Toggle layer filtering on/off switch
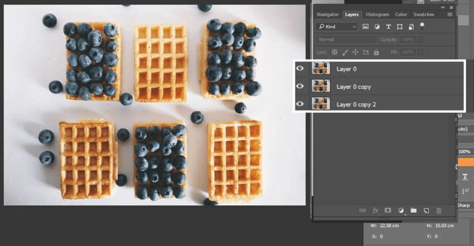The width and height of the screenshot is (474, 246). (422, 26)
